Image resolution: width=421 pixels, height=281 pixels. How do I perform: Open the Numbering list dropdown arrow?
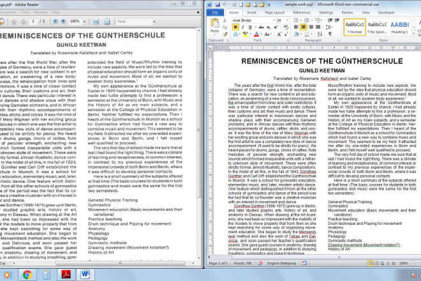pos(311,20)
